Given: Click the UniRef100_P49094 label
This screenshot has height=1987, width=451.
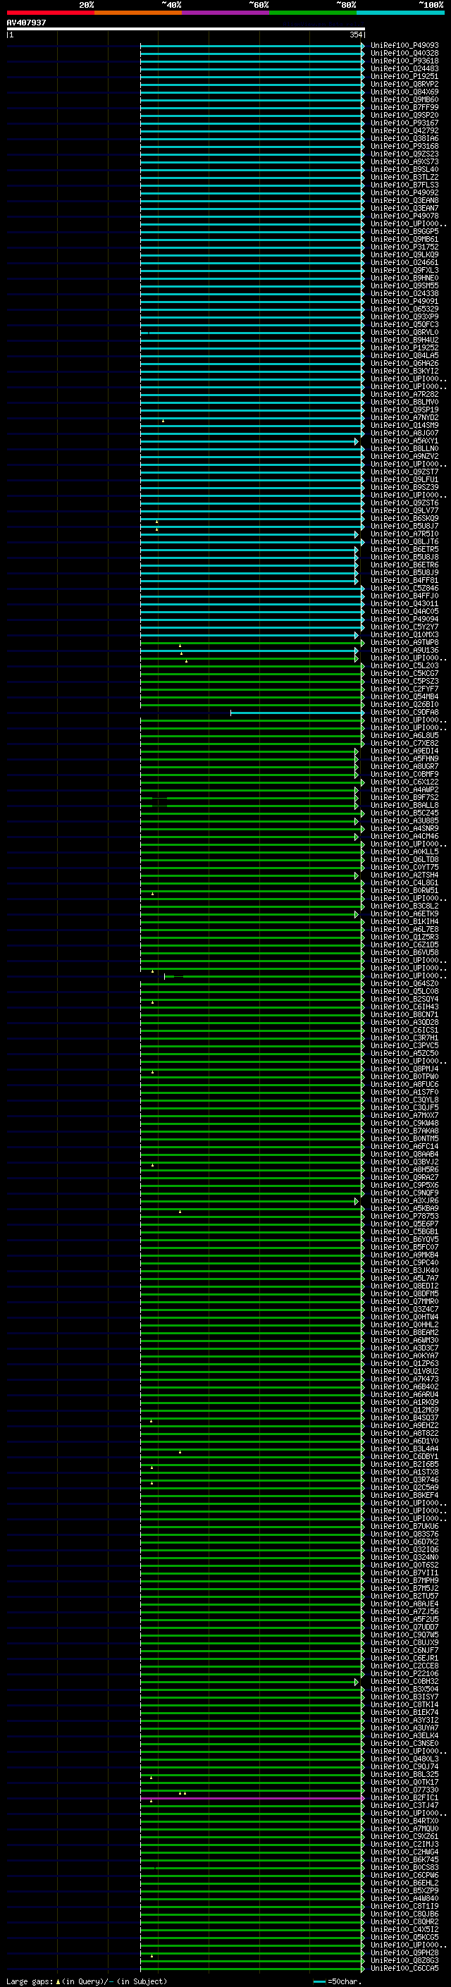Looking at the screenshot, I should point(404,619).
